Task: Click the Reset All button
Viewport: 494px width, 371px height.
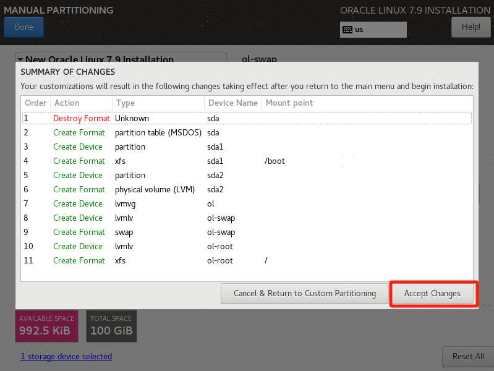Action: point(467,356)
